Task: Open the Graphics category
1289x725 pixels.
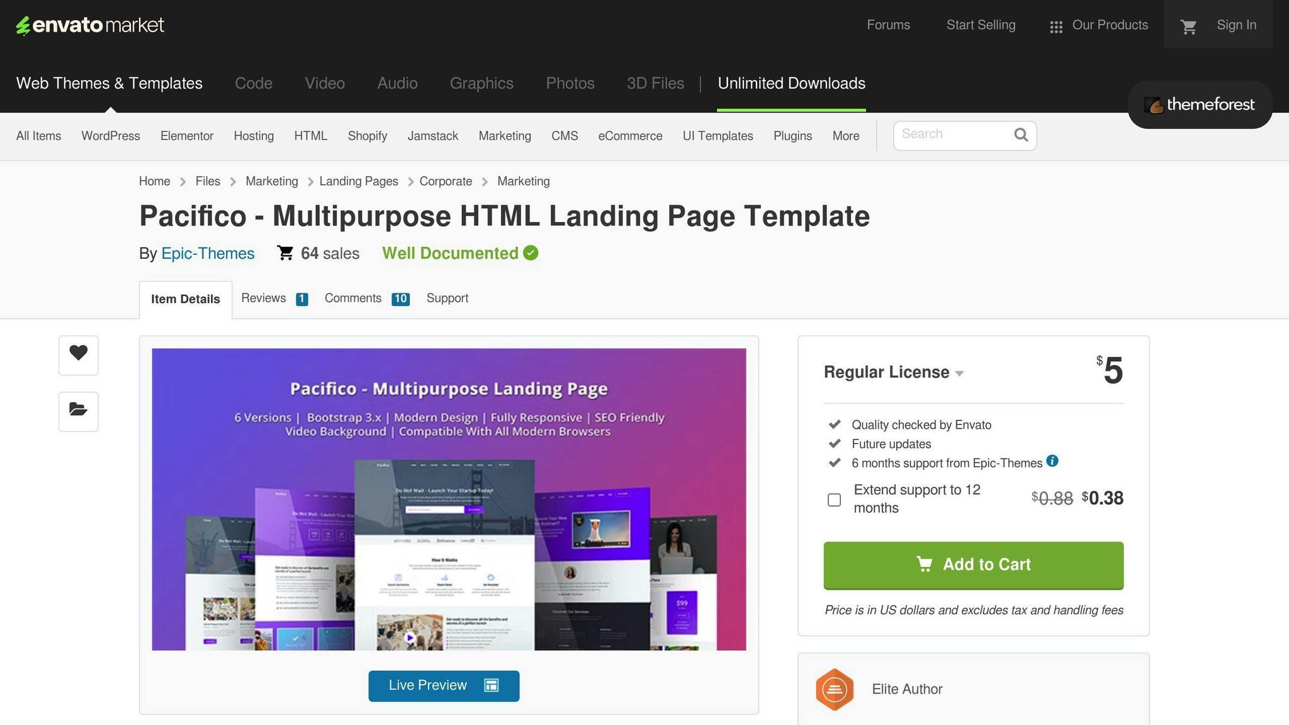Action: pyautogui.click(x=481, y=83)
